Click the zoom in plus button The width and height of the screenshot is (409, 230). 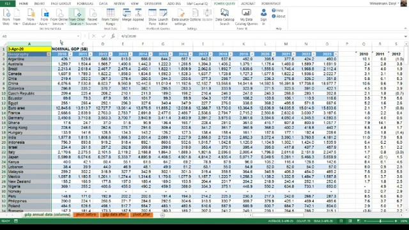pos(396,221)
